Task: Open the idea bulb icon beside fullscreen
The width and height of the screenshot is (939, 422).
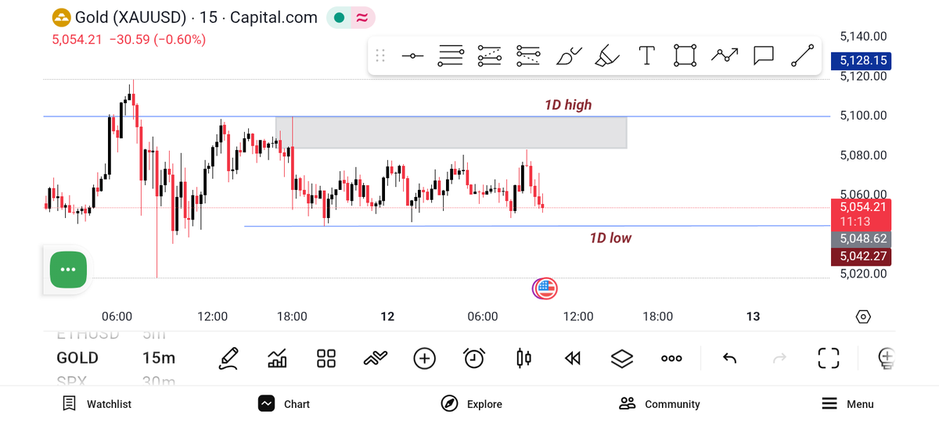Action: coord(887,358)
